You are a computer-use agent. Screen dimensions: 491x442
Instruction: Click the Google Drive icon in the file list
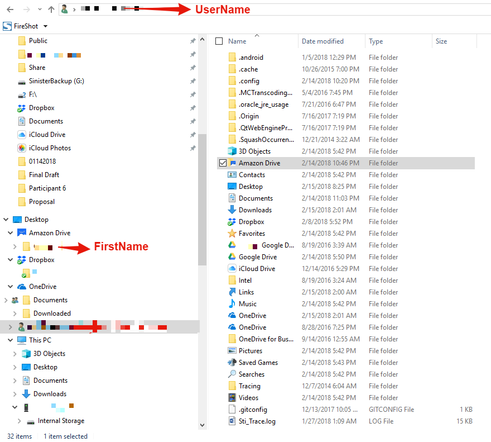click(x=233, y=256)
